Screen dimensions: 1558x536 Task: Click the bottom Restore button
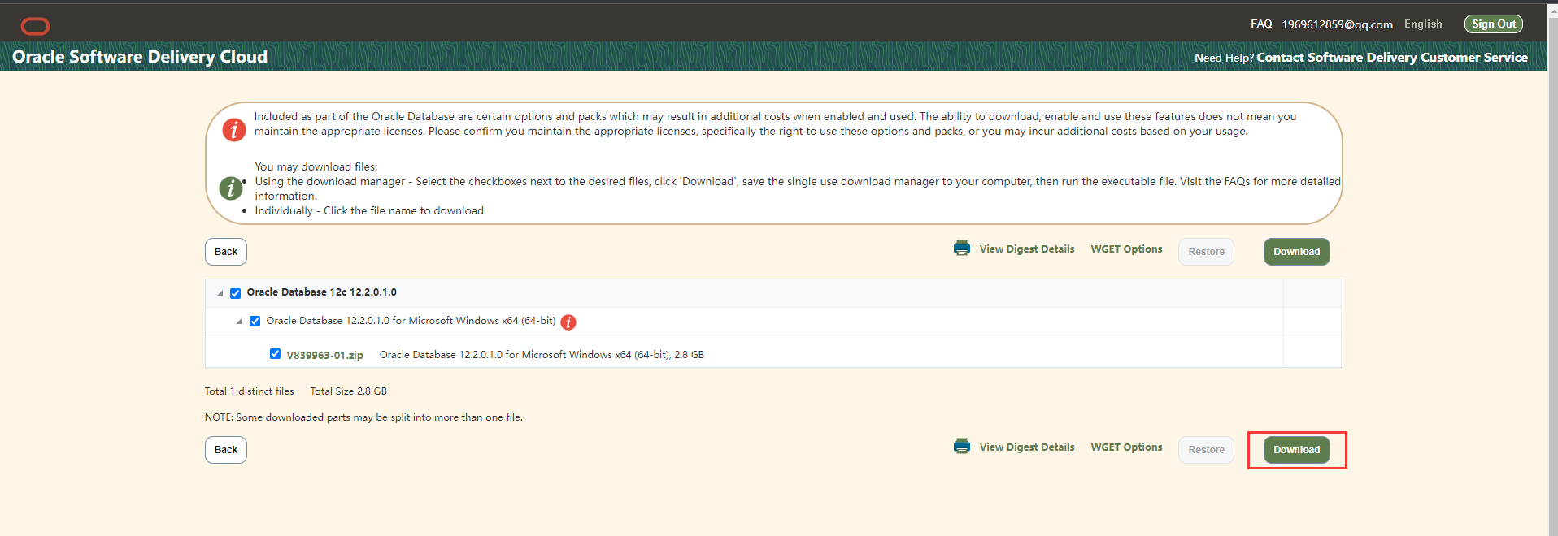[x=1207, y=450]
